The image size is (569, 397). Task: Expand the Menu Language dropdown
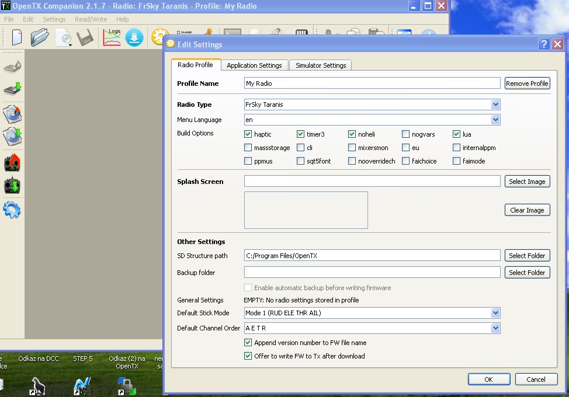tap(495, 120)
